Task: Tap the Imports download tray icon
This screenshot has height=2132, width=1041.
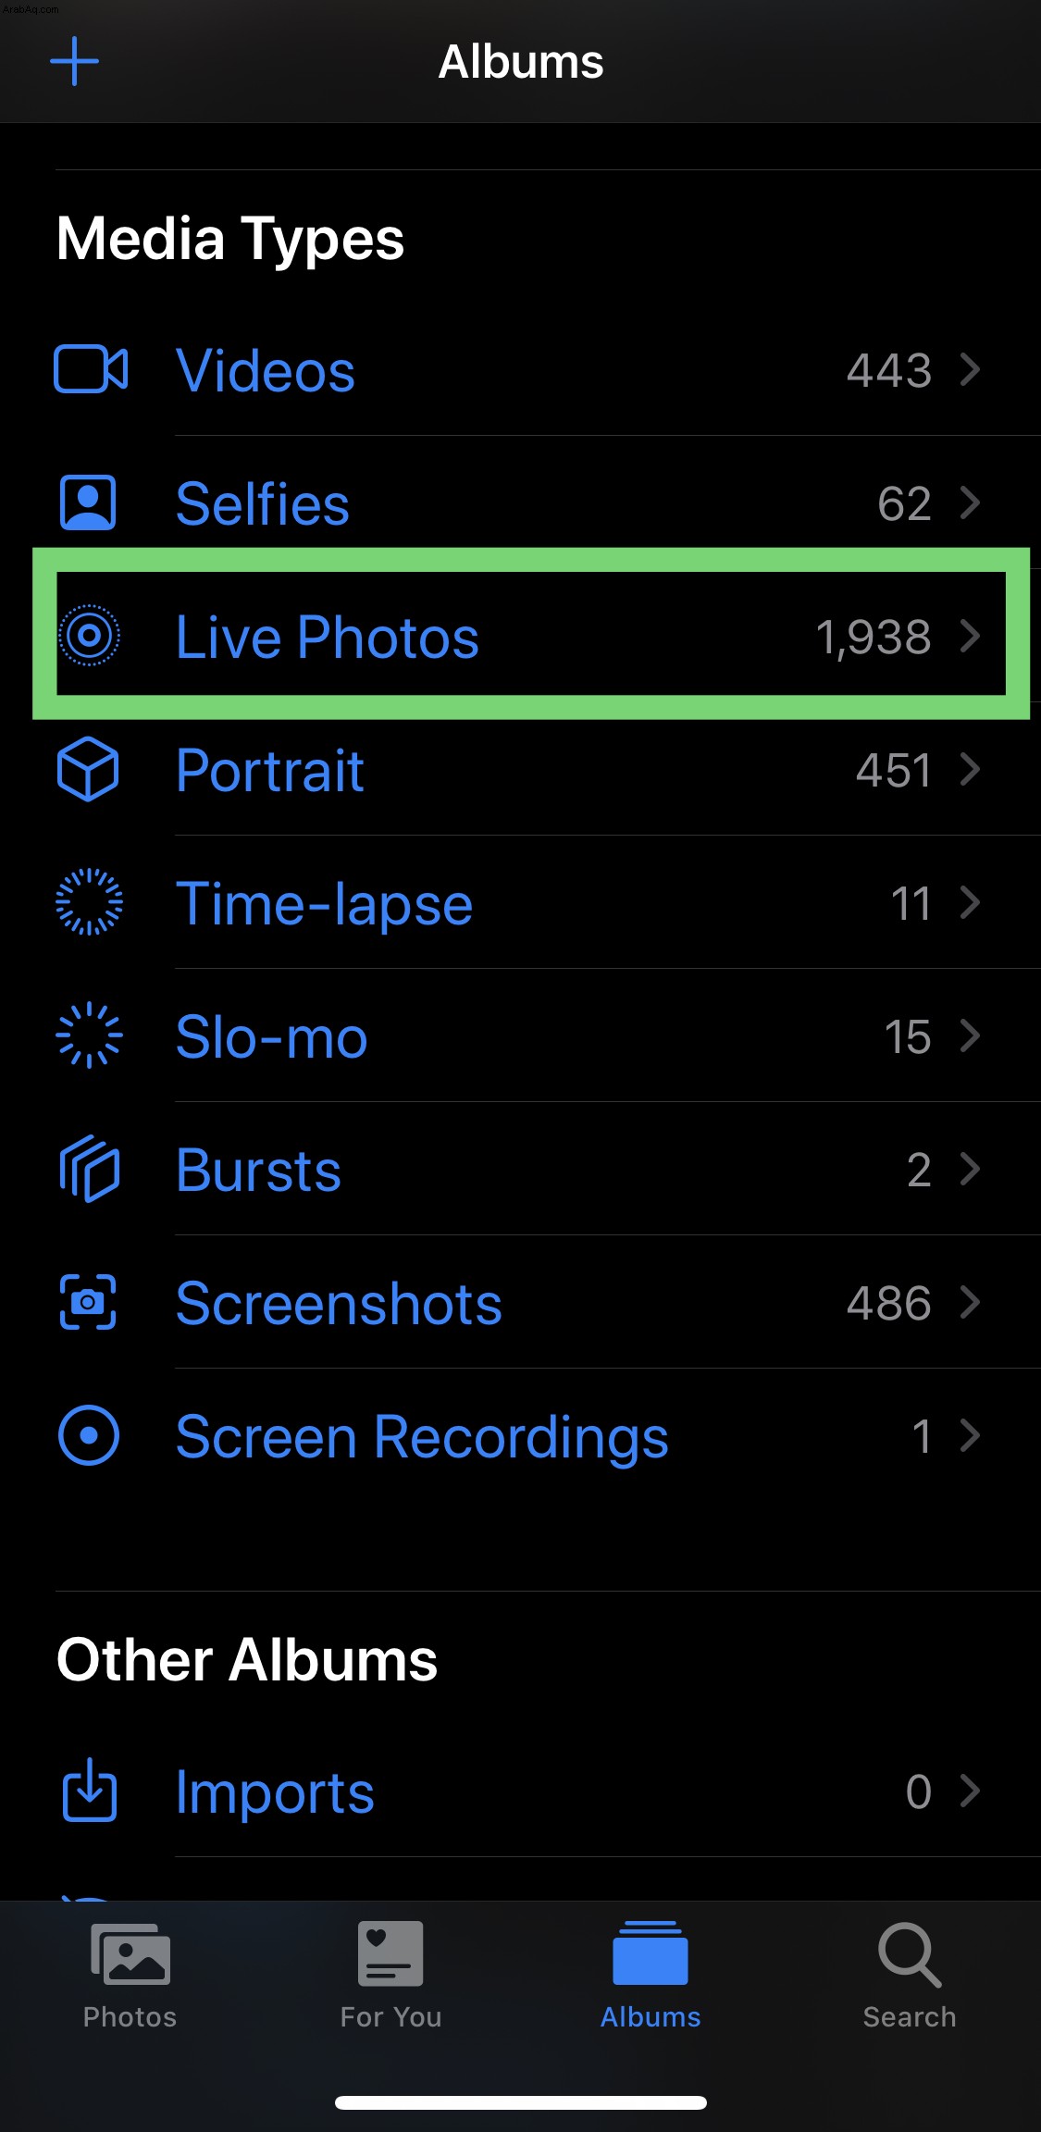Action: 89,1790
